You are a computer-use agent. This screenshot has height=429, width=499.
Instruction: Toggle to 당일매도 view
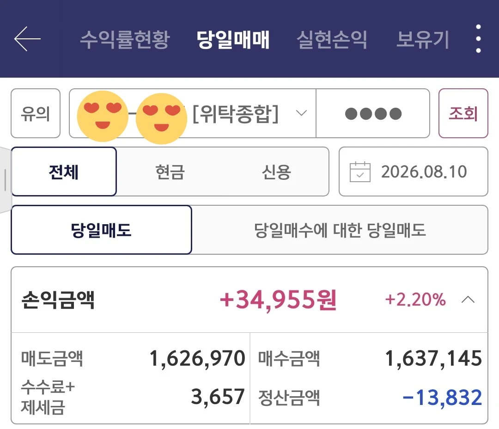coord(101,230)
